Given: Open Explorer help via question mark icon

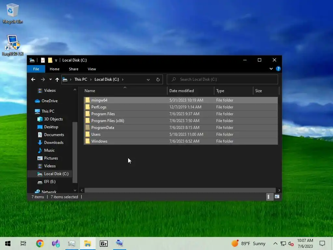Looking at the screenshot, I should click(278, 69).
